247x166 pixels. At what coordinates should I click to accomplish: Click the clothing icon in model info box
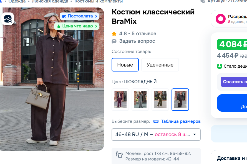(x=119, y=154)
